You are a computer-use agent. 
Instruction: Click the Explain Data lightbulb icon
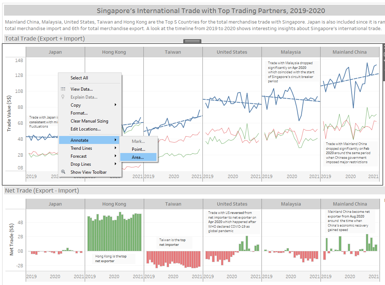pyautogui.click(x=63, y=97)
